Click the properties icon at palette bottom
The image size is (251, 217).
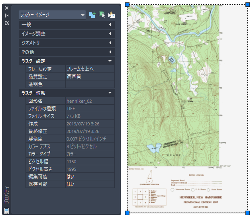7,211
